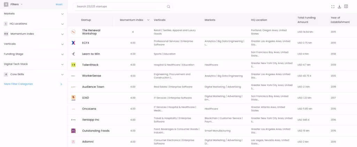Click the Momentum Index range icon

click(x=6, y=34)
